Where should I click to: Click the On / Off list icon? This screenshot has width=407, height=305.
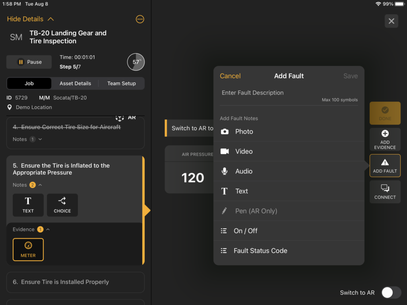(223, 231)
